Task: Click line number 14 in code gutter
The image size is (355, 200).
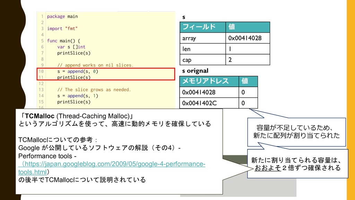Action: [x=41, y=96]
